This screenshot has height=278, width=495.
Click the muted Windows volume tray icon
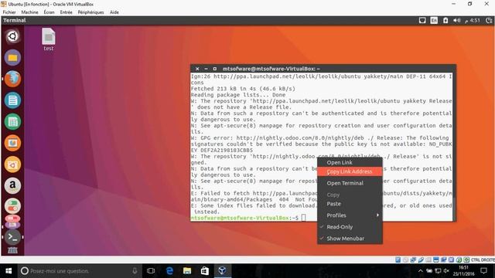(x=446, y=271)
